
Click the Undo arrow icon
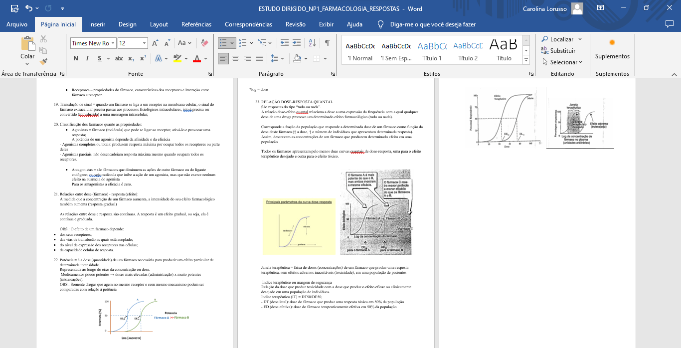28,8
